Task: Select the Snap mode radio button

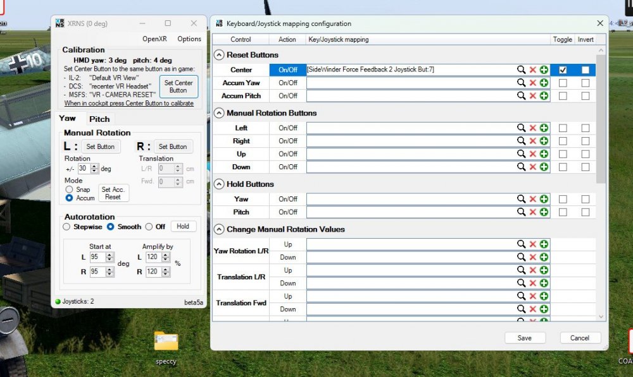Action: pos(69,189)
